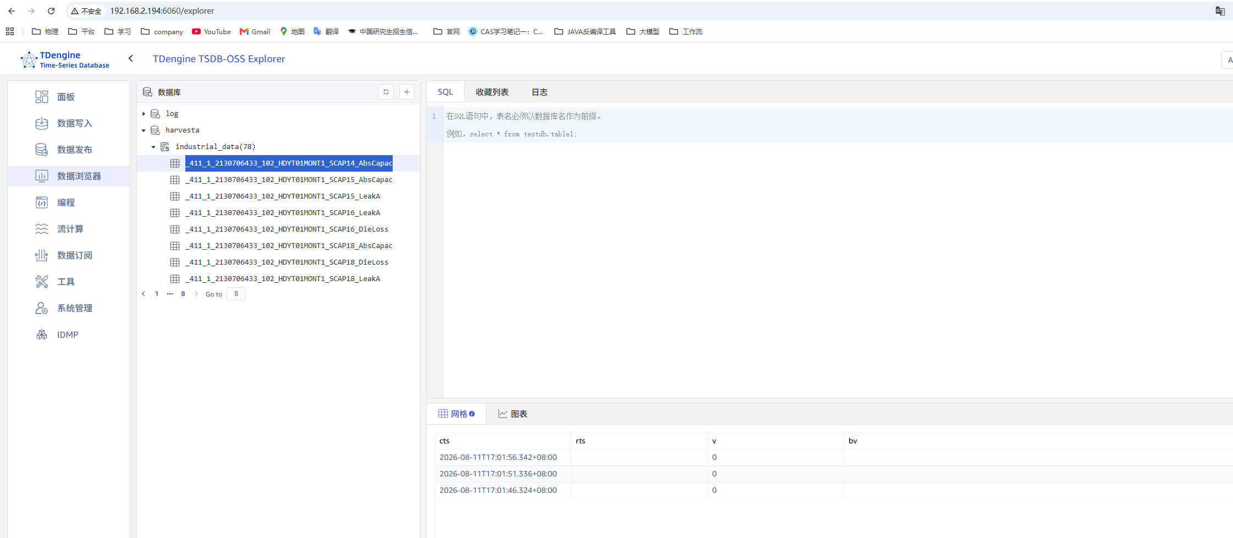1233x538 pixels.
Task: Go to previous page of tables
Action: pos(144,294)
